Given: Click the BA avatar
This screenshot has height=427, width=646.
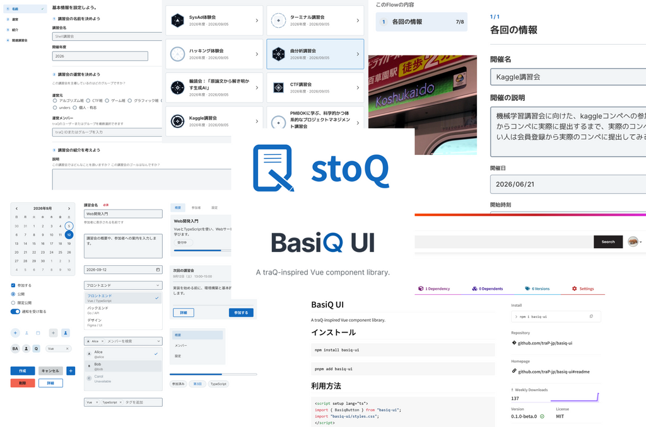Looking at the screenshot, I should pos(15,348).
